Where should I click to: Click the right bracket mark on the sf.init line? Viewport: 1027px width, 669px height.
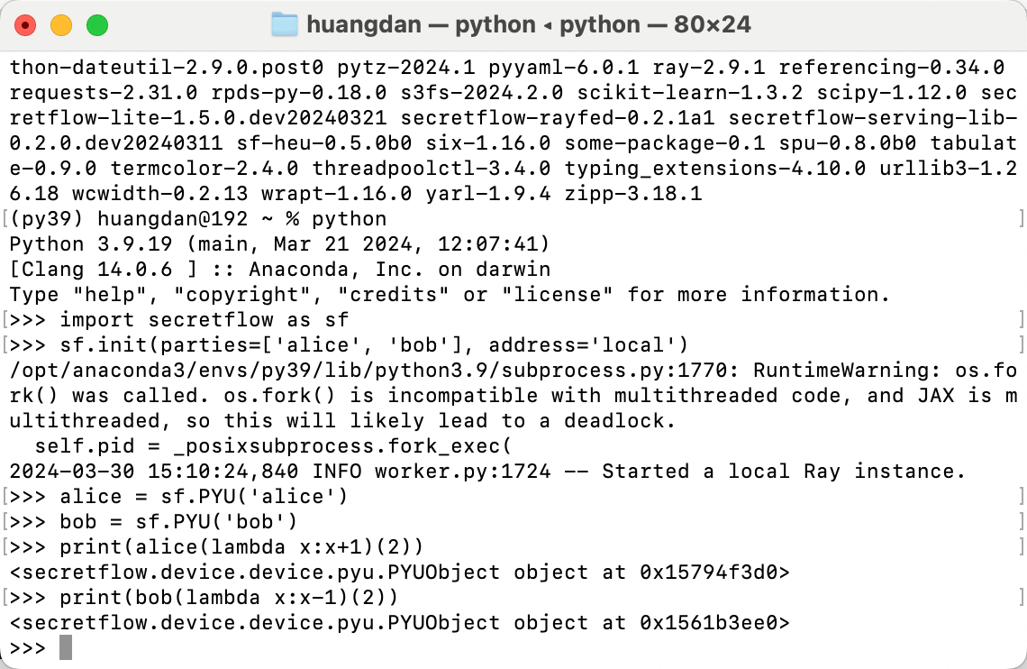point(1021,345)
